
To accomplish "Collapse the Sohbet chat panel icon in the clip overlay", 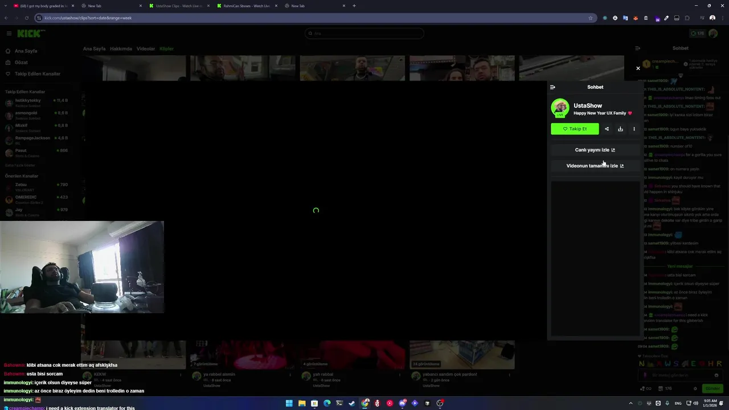I will [552, 87].
